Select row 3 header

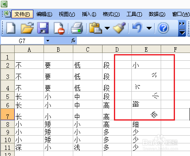coord(8,75)
